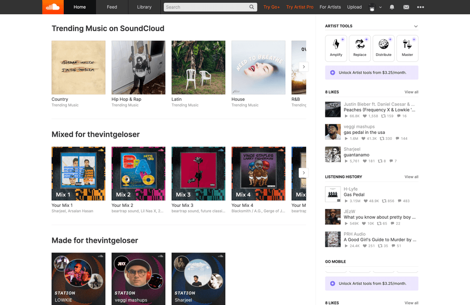Open the LOWKIE station cover
470x305 pixels.
[x=78, y=279]
